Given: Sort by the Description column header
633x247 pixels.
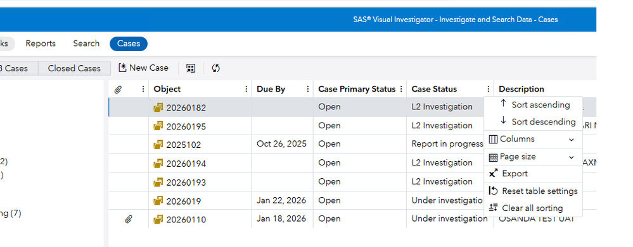Looking at the screenshot, I should 521,89.
